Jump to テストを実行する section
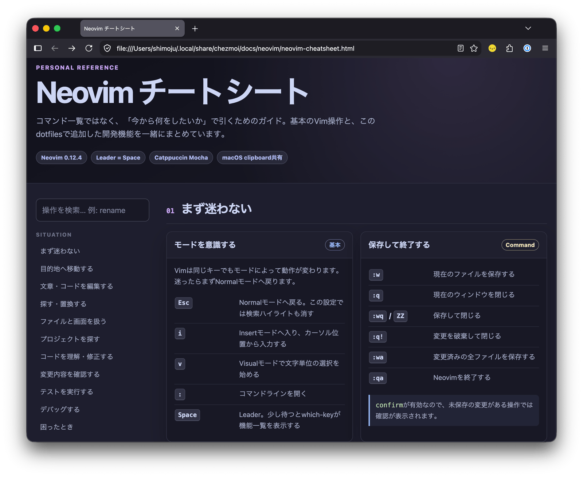 pyautogui.click(x=67, y=392)
